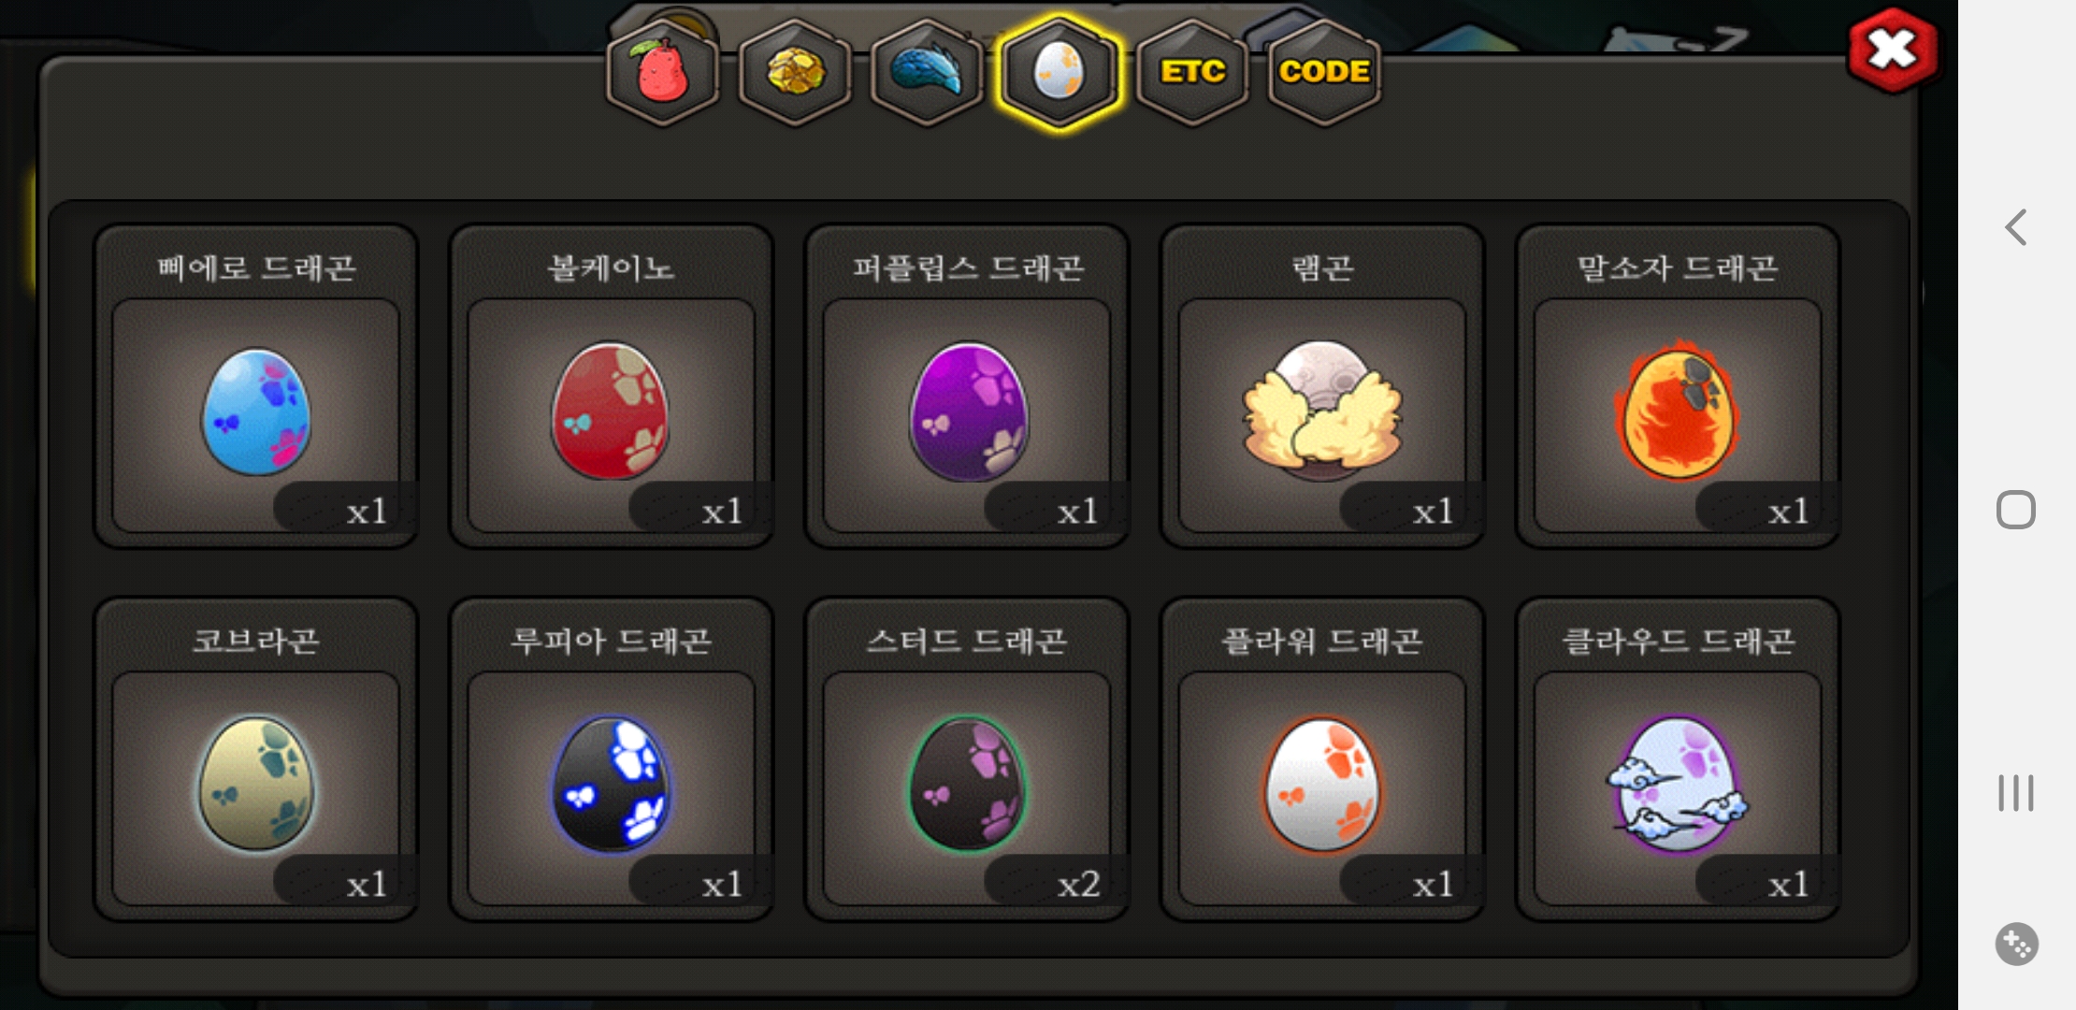Close the inventory with red X
The image size is (2076, 1010).
tap(1893, 50)
